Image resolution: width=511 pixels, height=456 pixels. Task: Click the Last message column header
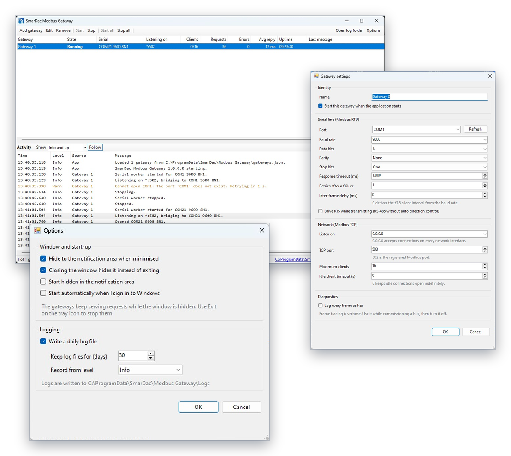tap(345, 39)
